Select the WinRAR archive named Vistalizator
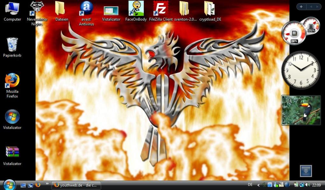The width and height of the screenshot is (325, 190). (12, 152)
